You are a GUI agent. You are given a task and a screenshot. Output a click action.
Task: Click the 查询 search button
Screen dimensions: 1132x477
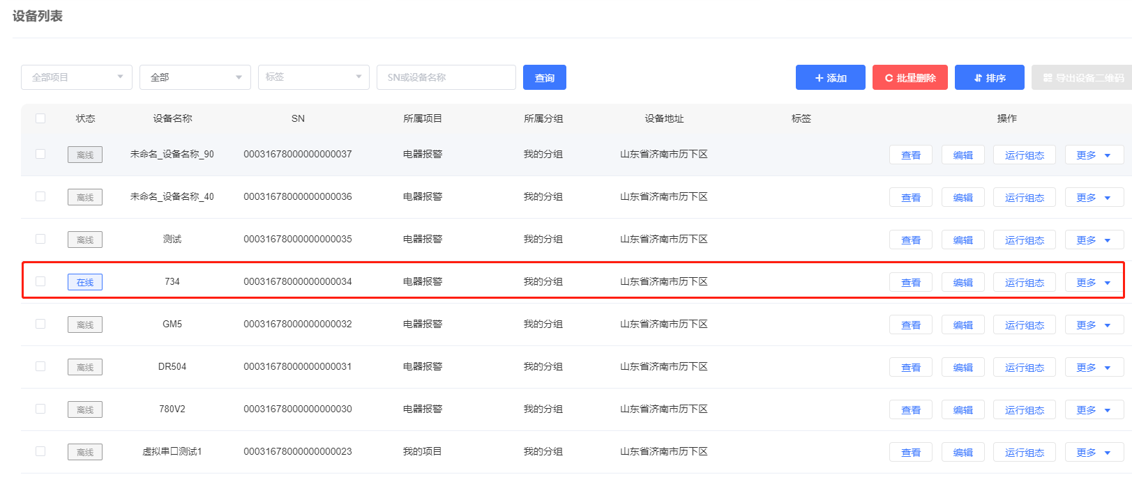544,77
